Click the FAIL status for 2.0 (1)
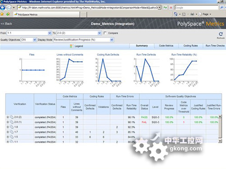 coord(144,122)
